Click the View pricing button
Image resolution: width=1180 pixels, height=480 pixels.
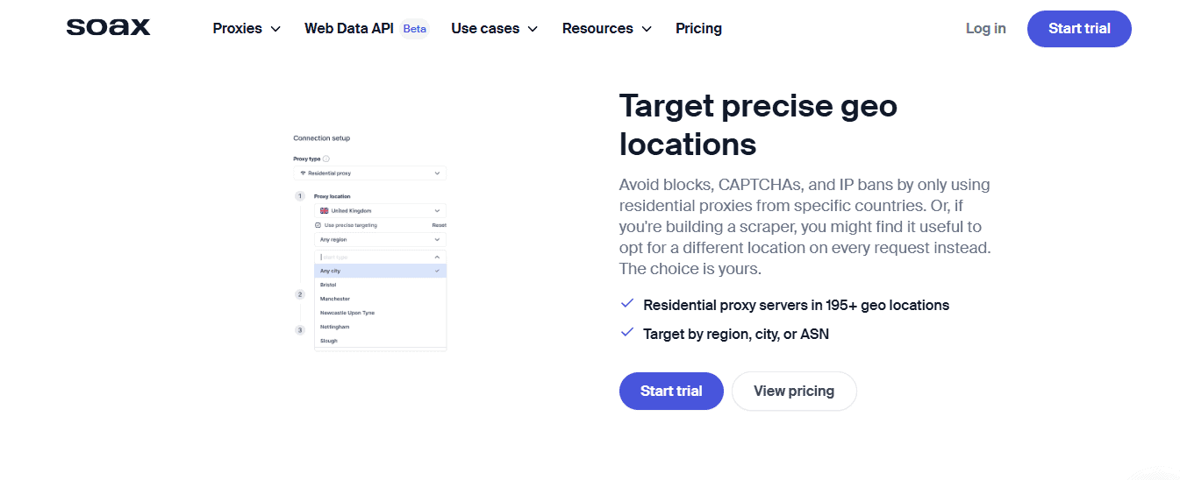pyautogui.click(x=794, y=391)
